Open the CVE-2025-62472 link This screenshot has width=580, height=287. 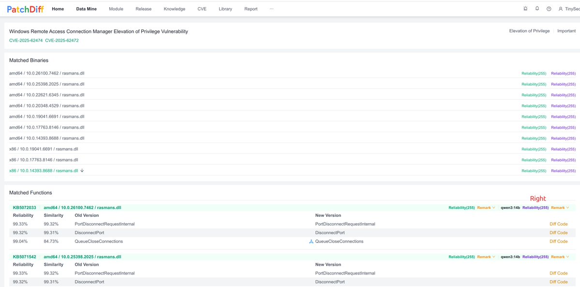click(x=62, y=40)
